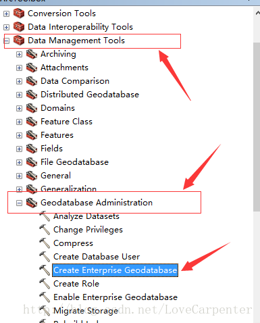
Task: Expand the Fields toolset
Action: point(19,149)
